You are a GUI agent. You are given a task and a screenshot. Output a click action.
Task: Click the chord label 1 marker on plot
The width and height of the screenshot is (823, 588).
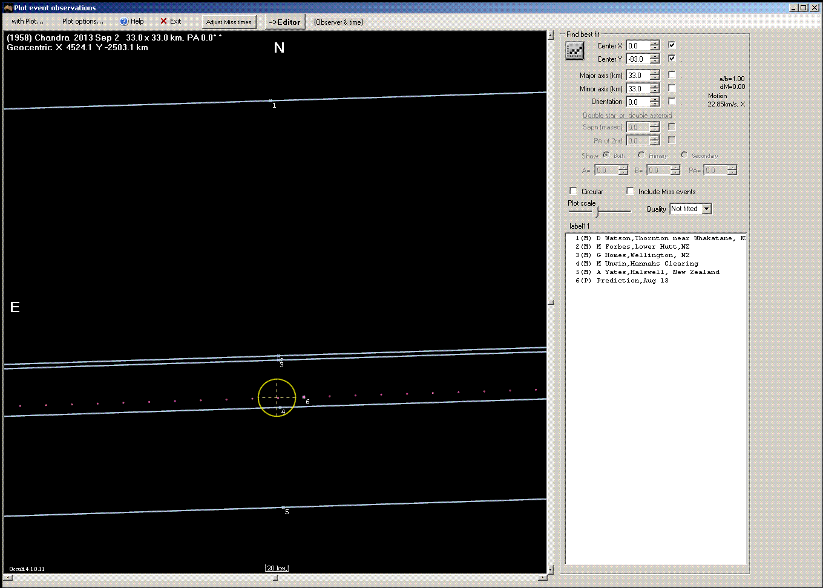tap(274, 106)
